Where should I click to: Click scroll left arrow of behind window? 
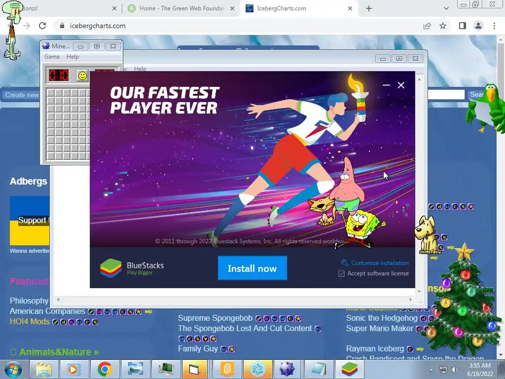tap(58, 300)
